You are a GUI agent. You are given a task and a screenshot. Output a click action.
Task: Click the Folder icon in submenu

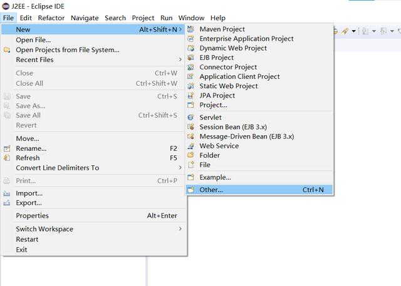190,155
